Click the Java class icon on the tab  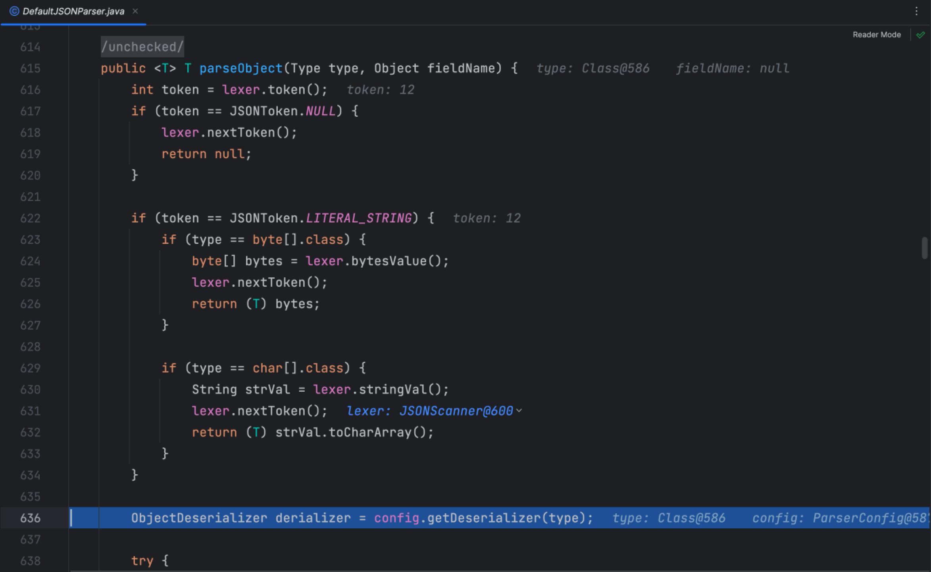(x=14, y=11)
